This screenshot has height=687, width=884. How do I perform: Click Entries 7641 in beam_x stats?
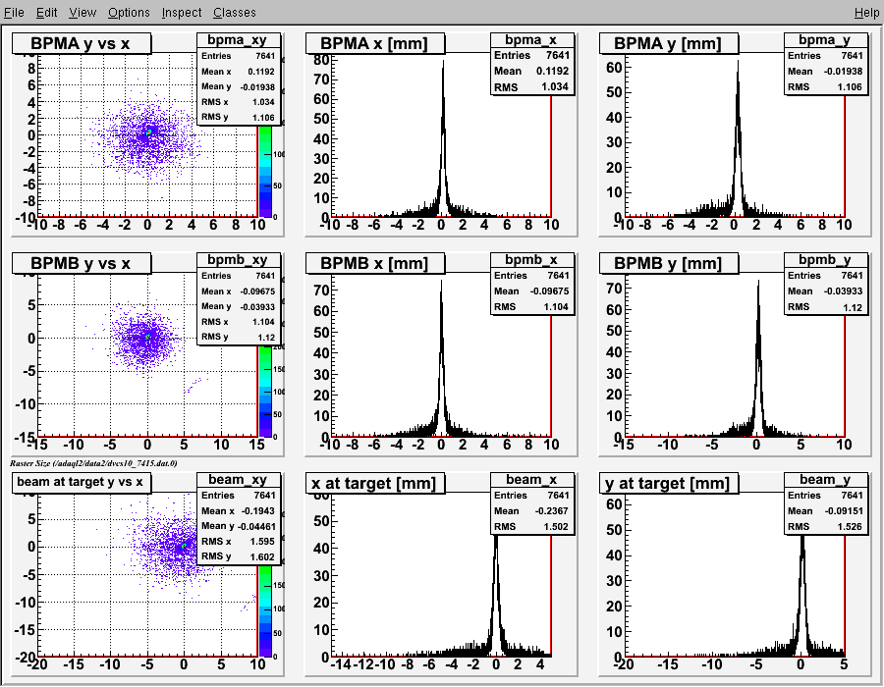click(532, 495)
